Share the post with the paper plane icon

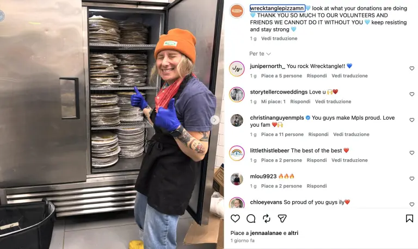pyautogui.click(x=282, y=219)
